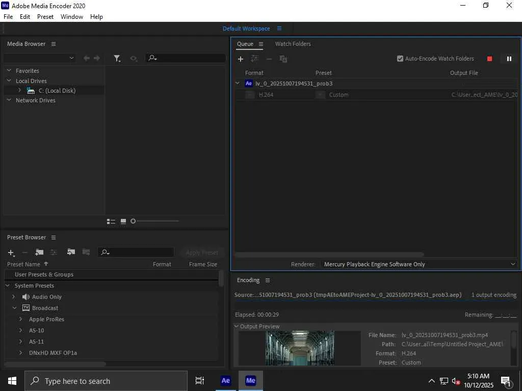This screenshot has width=522, height=391.
Task: Click the new preset group folder icon
Action: coord(39,253)
